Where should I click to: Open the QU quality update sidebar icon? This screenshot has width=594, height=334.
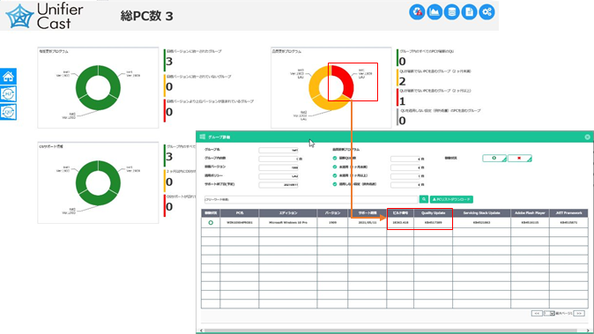click(8, 112)
